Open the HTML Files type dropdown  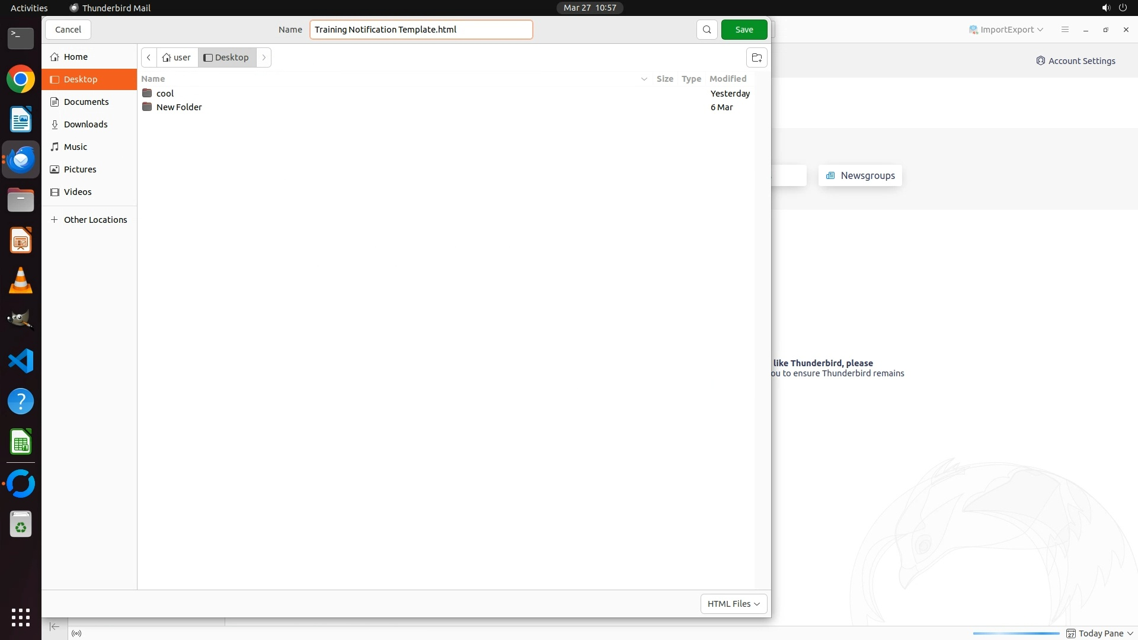coord(733,604)
